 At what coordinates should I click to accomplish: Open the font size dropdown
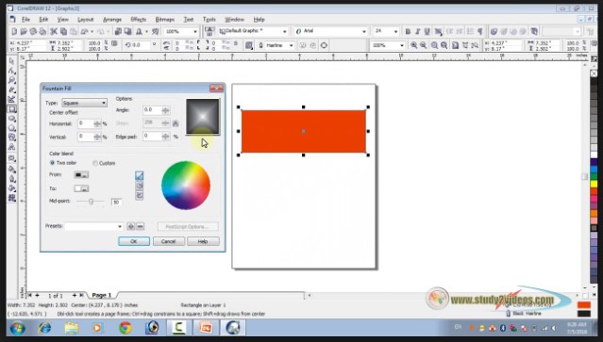(386, 31)
